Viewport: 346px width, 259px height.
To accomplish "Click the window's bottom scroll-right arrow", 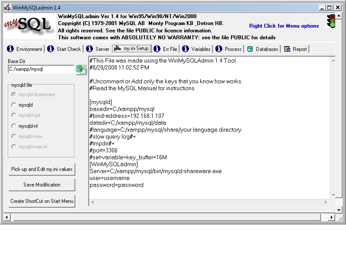I will click(x=331, y=218).
